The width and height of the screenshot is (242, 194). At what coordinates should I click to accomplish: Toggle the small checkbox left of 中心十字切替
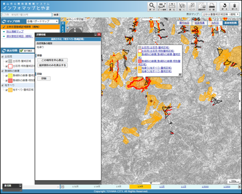tap(62, 20)
